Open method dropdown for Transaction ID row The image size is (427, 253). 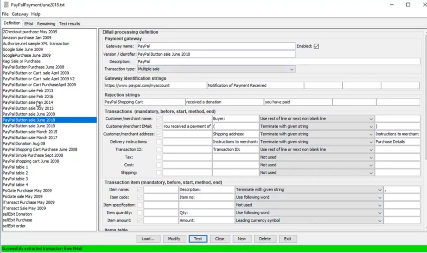pyautogui.click(x=317, y=149)
